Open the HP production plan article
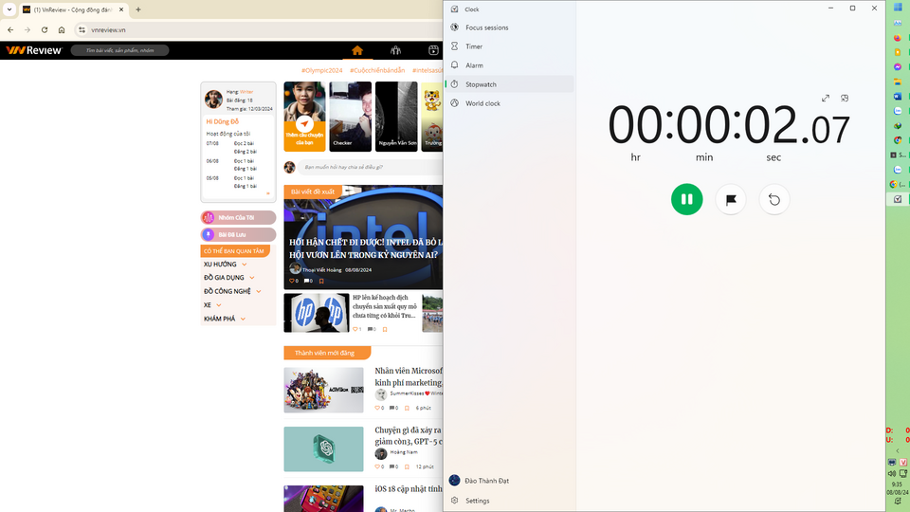The image size is (910, 512). [384, 306]
